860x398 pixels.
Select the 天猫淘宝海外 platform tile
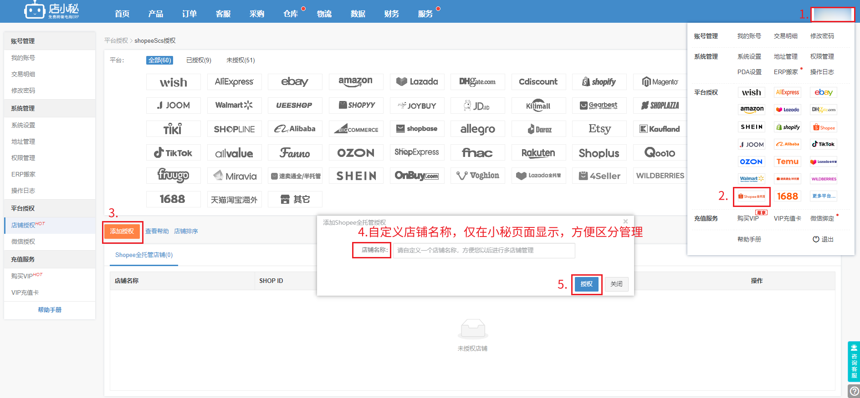[x=234, y=199]
